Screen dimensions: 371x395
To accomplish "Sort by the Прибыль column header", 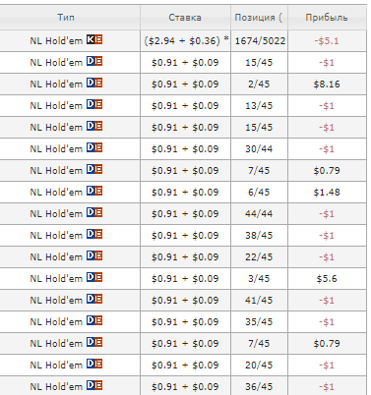I will point(327,17).
